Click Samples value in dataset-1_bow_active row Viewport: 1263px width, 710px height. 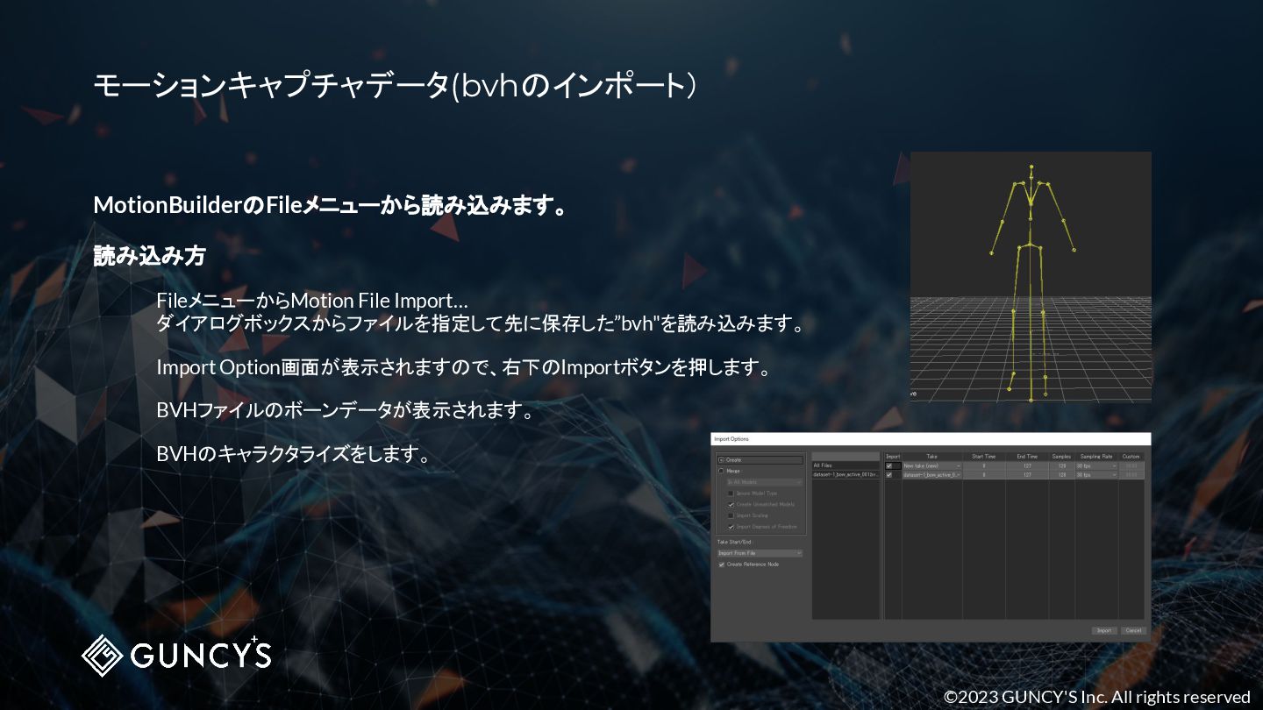[x=1062, y=474]
